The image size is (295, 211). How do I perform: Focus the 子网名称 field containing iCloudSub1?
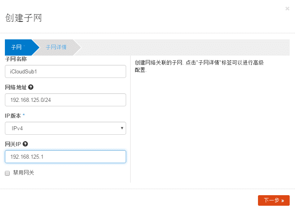coord(65,71)
